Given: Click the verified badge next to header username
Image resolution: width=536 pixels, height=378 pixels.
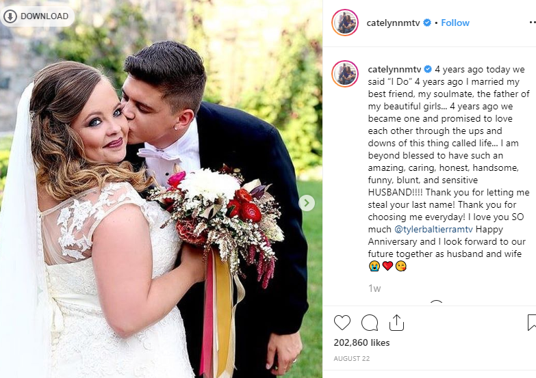Looking at the screenshot, I should (x=427, y=23).
